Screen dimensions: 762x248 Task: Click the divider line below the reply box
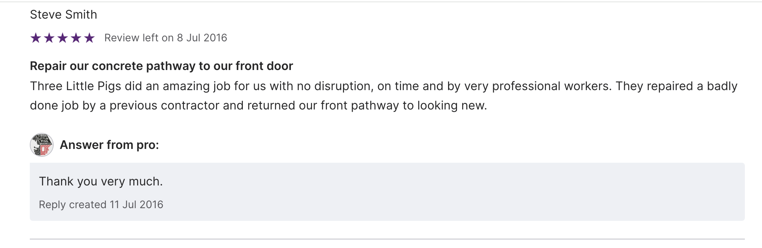point(387,239)
